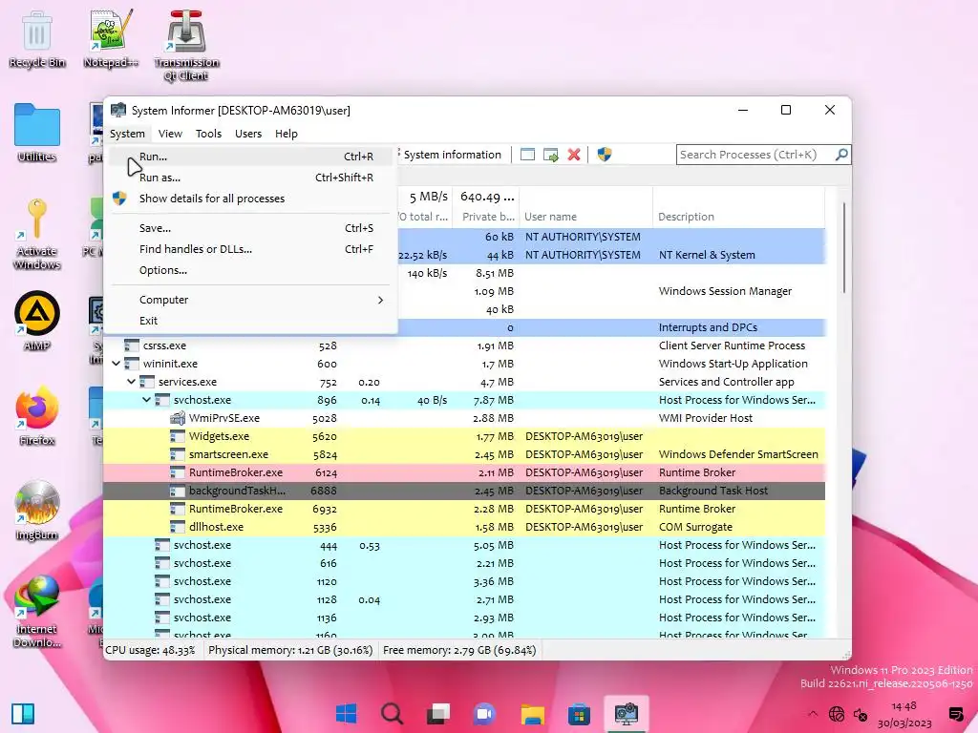Screen dimensions: 978x733
Task: Click the process list vertical scrollbar
Action: [844, 247]
